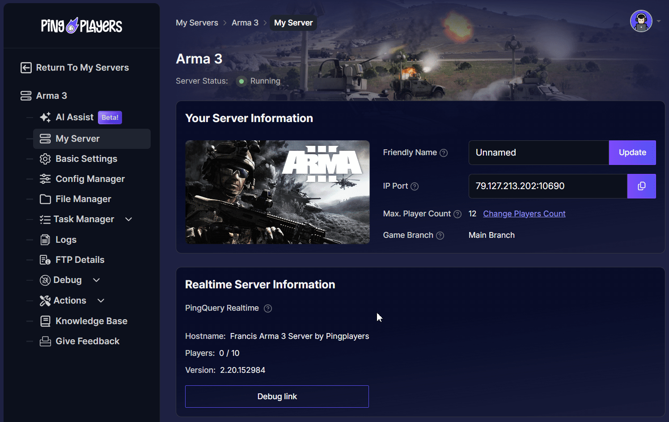669x422 pixels.
Task: Expand the Task Manager submenu chevron
Action: click(x=129, y=219)
